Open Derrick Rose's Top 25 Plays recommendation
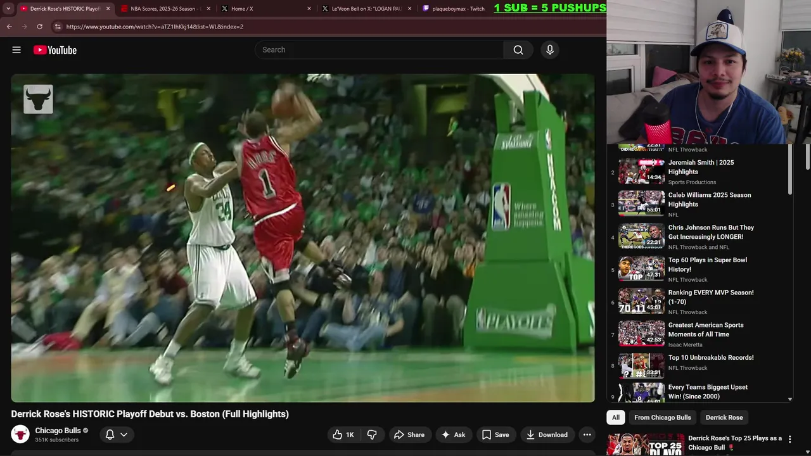 [x=735, y=443]
